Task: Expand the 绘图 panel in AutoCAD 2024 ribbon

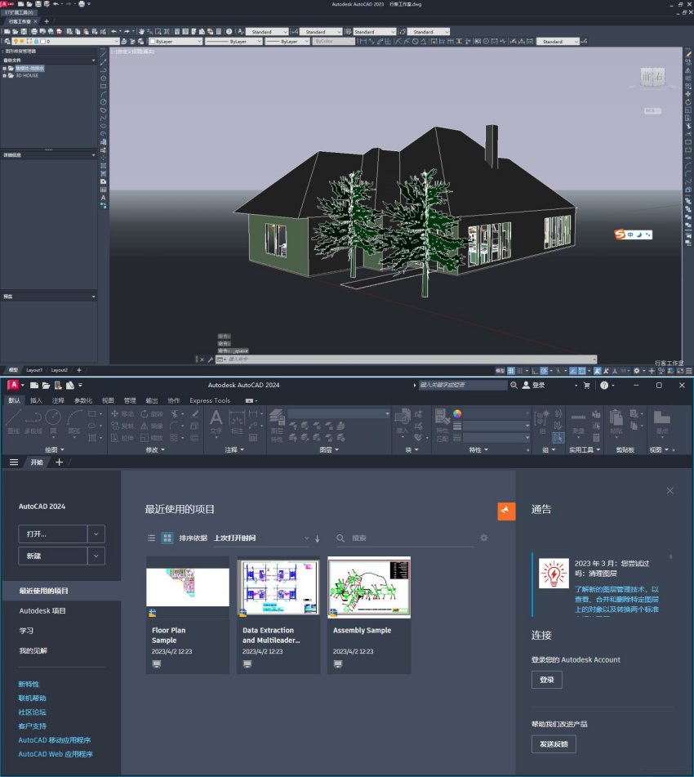Action: tap(55, 450)
